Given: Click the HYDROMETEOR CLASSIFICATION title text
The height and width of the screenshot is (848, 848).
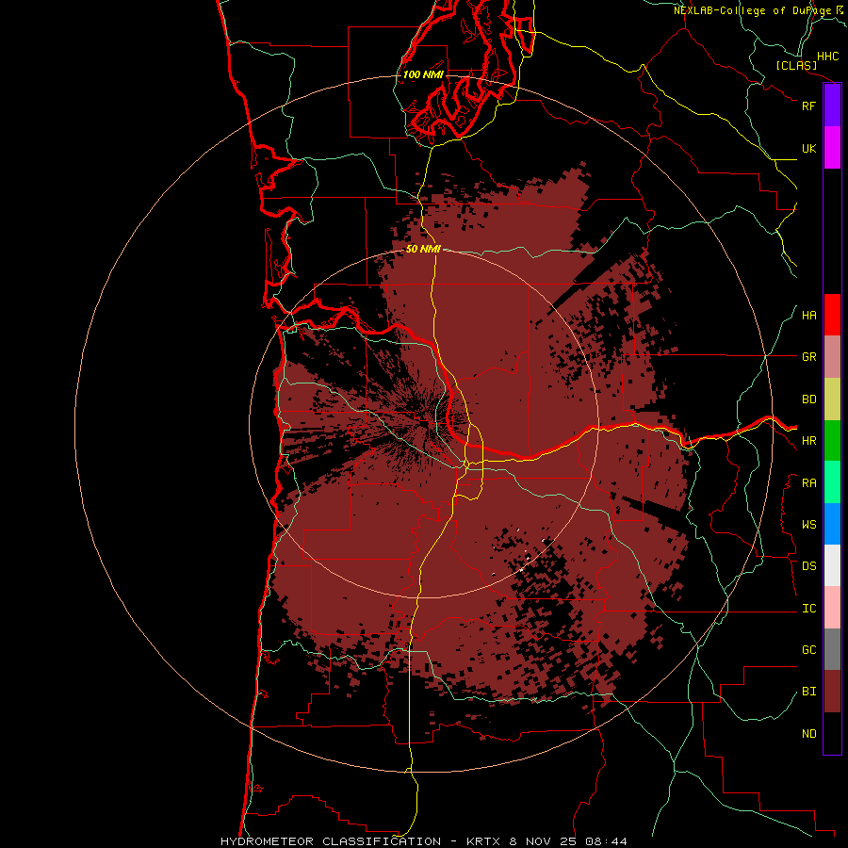Looking at the screenshot, I should tap(331, 841).
